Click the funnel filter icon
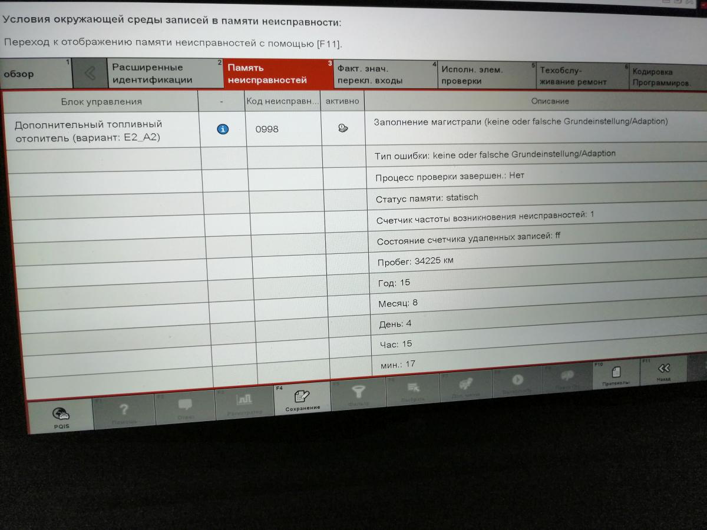Screen dimensions: 707x530 click(x=358, y=392)
